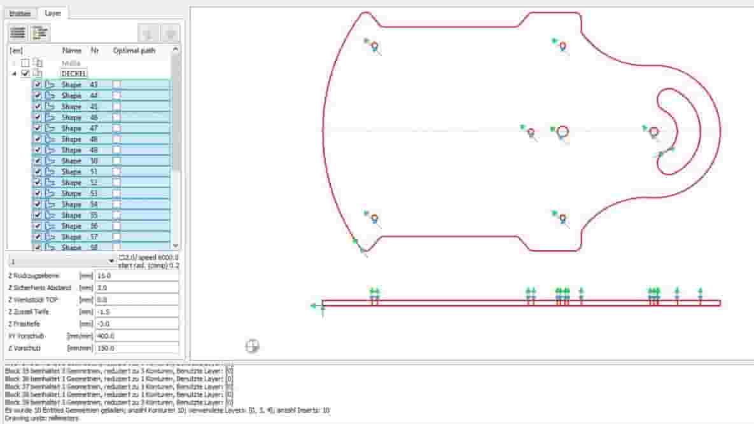Viewport: 754px width, 424px height.
Task: Click the shape icon in row Shape 52
Action: pyautogui.click(x=50, y=182)
